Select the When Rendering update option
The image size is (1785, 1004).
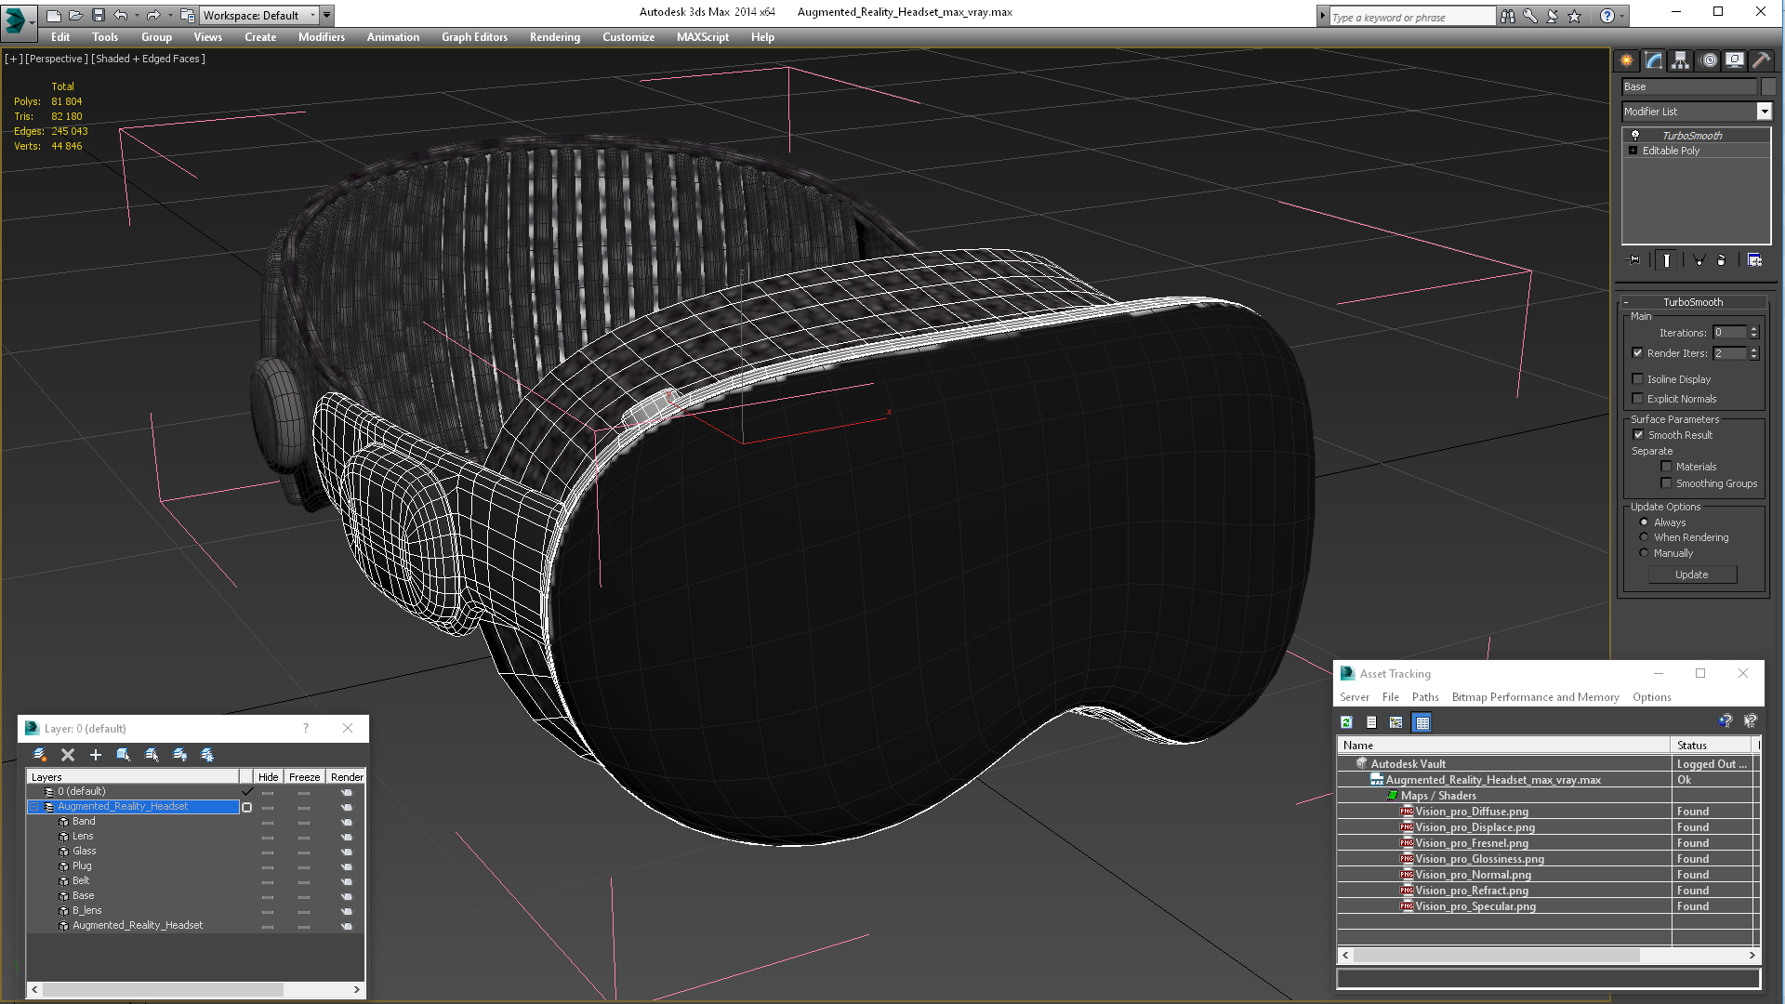[1644, 537]
